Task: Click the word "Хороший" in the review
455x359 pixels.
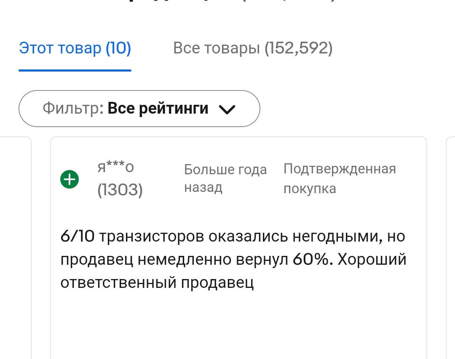Action: click(372, 260)
